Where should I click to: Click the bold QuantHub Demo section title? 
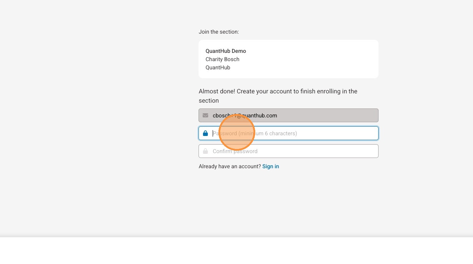226,51
